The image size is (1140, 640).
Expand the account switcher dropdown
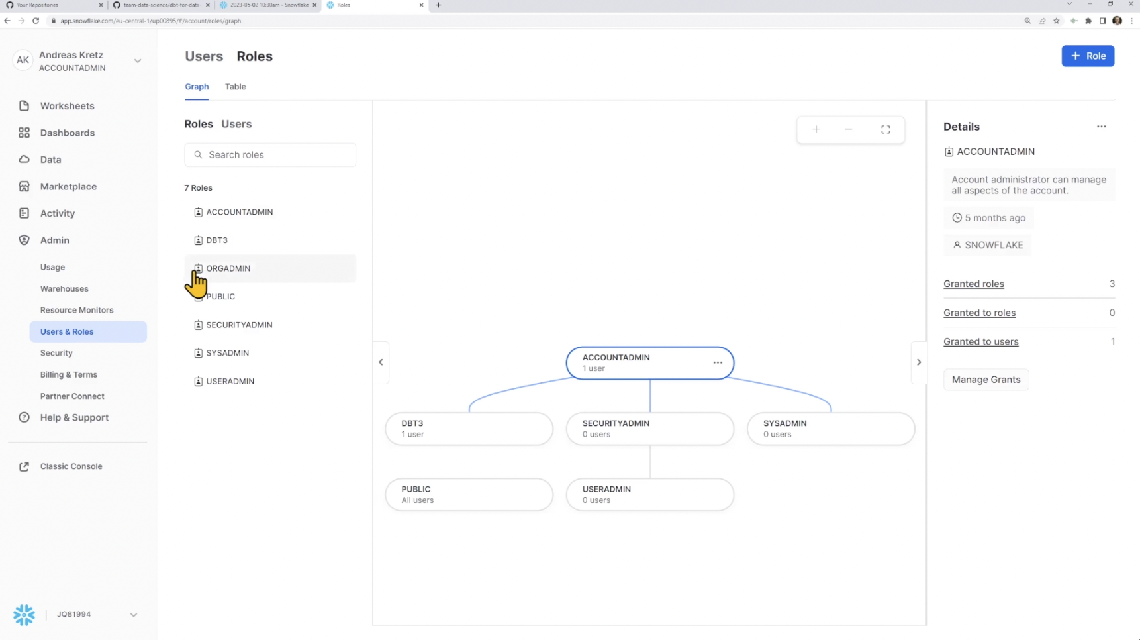point(138,60)
